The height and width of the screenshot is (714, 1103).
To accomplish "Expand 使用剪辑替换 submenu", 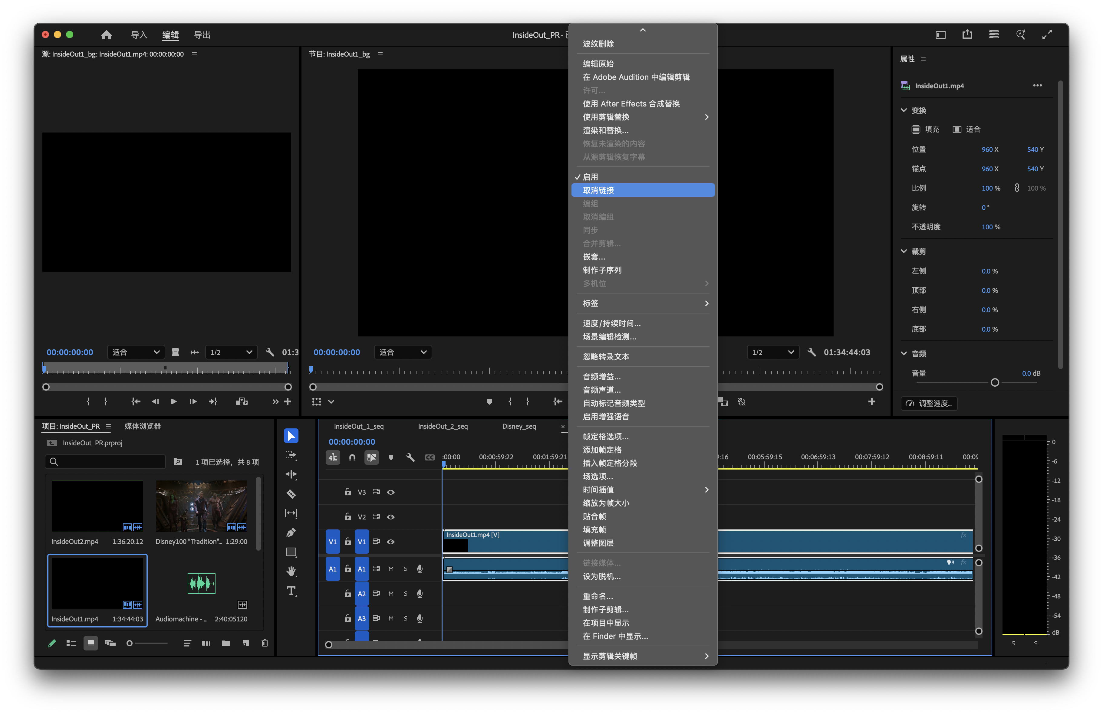I will [x=643, y=117].
